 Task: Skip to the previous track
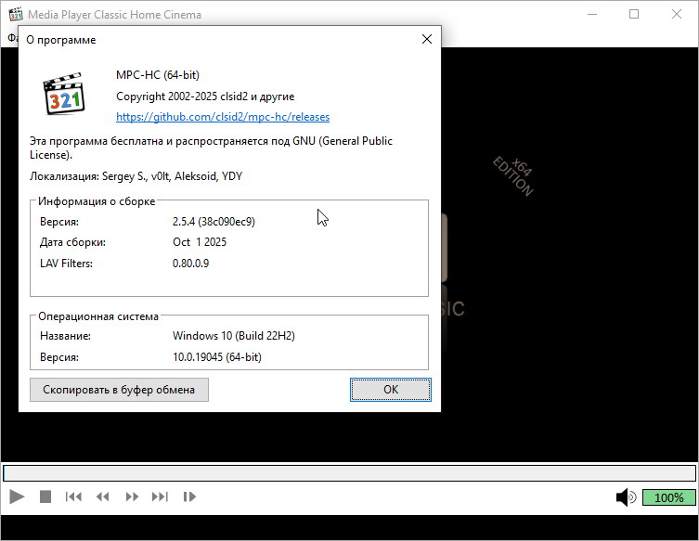point(73,497)
